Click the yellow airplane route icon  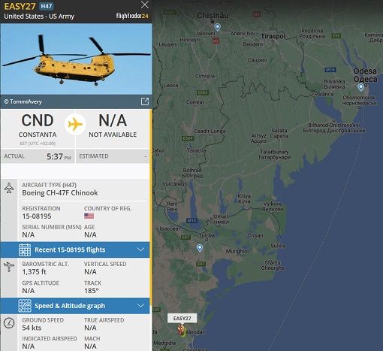coord(75,124)
